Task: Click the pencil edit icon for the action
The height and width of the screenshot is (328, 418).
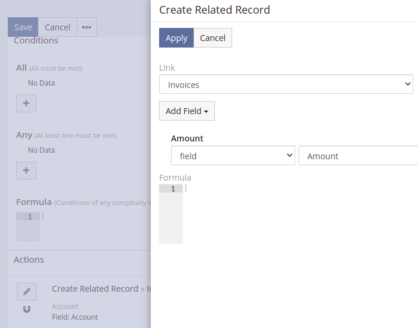Action: [x=27, y=291]
